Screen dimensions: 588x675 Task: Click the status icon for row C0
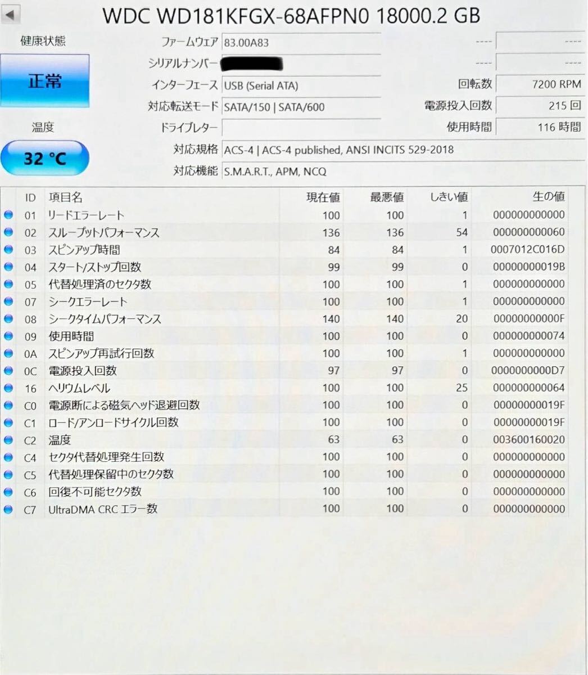(8, 405)
